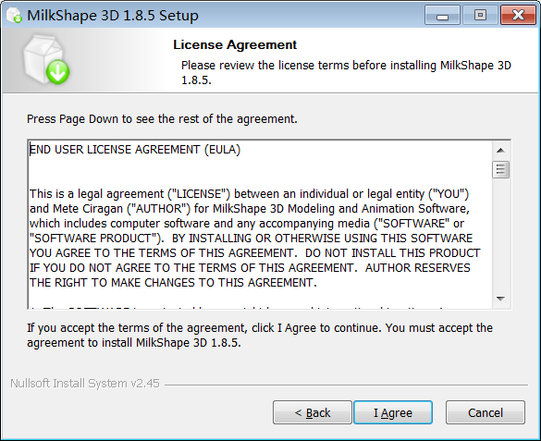Accept the license with I Agree

click(x=393, y=412)
